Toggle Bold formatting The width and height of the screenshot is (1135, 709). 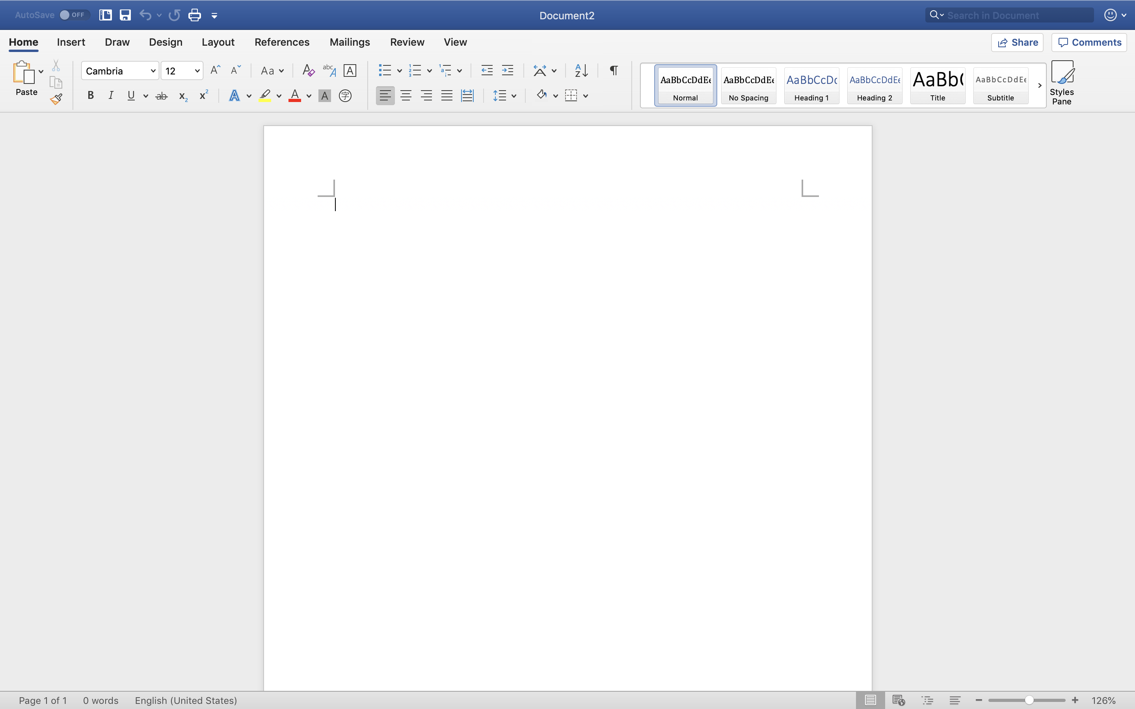point(91,96)
